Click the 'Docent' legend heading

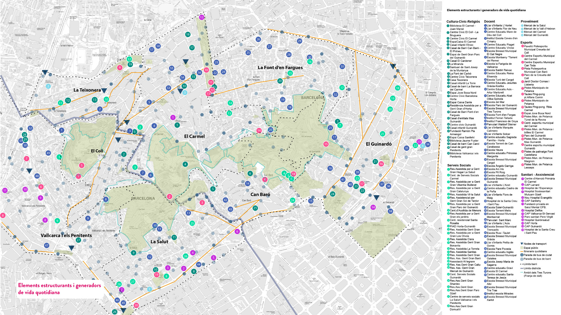tap(489, 22)
